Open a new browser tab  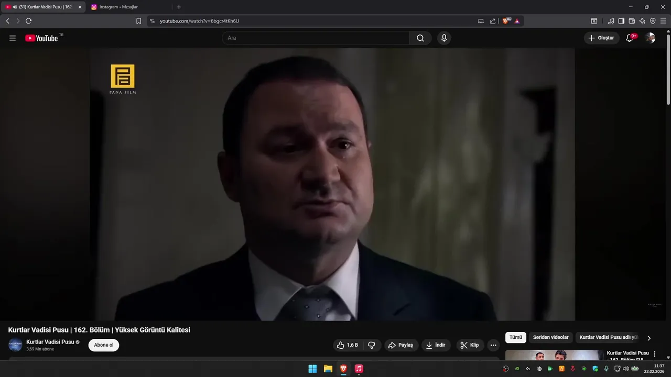click(x=179, y=7)
